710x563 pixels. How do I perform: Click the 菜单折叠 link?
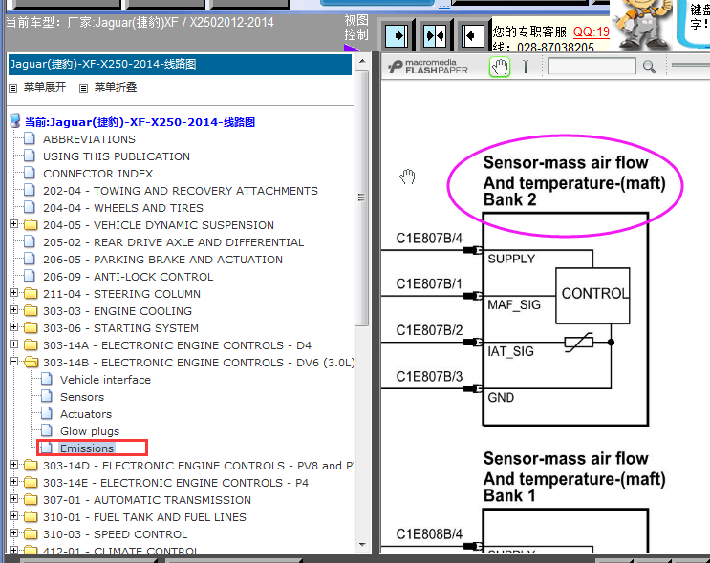tap(116, 87)
